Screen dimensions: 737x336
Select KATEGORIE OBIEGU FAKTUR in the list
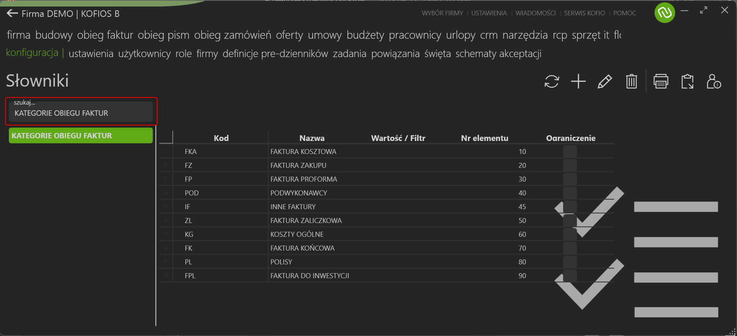point(81,136)
